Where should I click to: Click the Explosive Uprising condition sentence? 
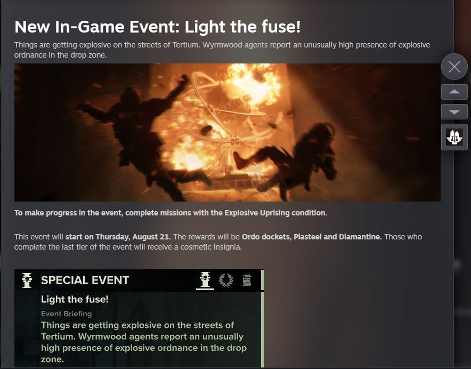coord(170,213)
